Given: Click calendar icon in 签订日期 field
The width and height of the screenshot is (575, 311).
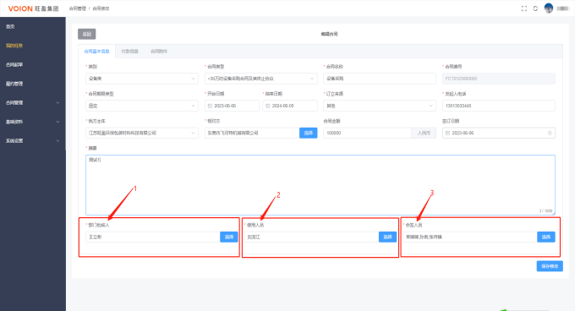Looking at the screenshot, I should point(448,133).
